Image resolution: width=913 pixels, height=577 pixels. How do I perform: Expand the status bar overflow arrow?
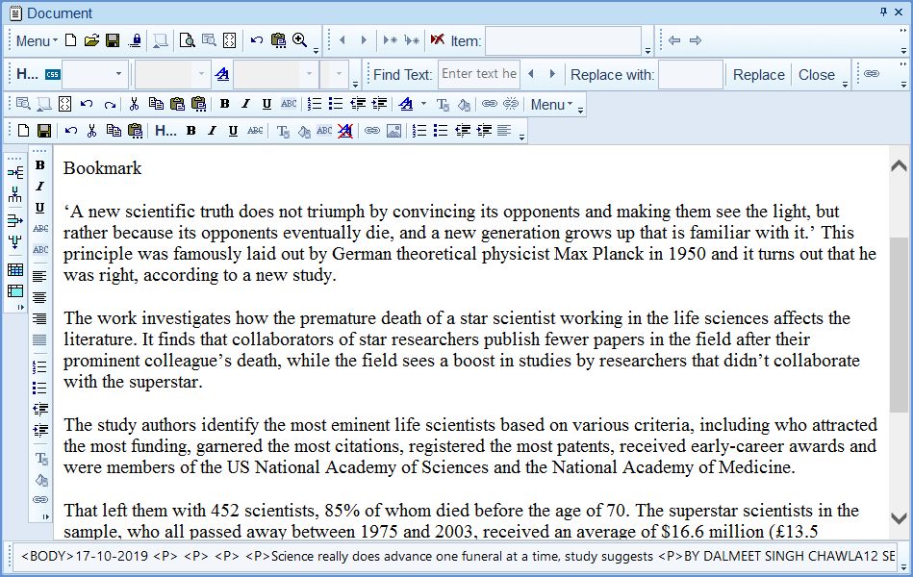pos(903,566)
